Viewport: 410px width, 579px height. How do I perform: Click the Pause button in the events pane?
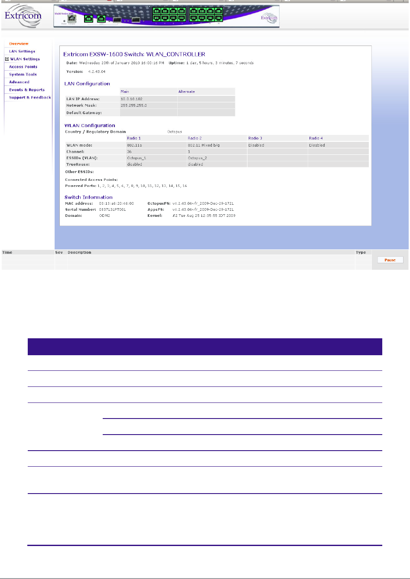click(x=390, y=260)
